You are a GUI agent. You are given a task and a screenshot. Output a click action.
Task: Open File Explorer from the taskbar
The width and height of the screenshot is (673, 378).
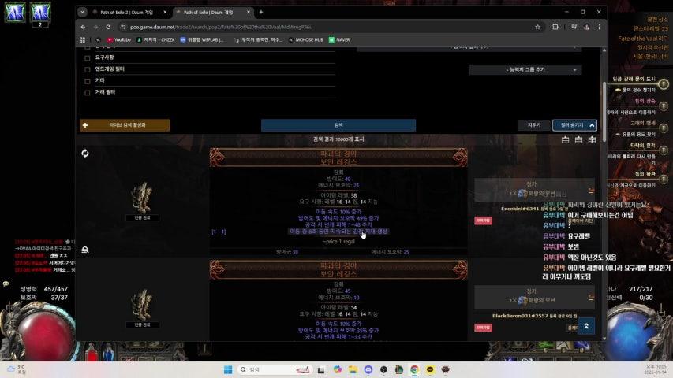coord(353,369)
